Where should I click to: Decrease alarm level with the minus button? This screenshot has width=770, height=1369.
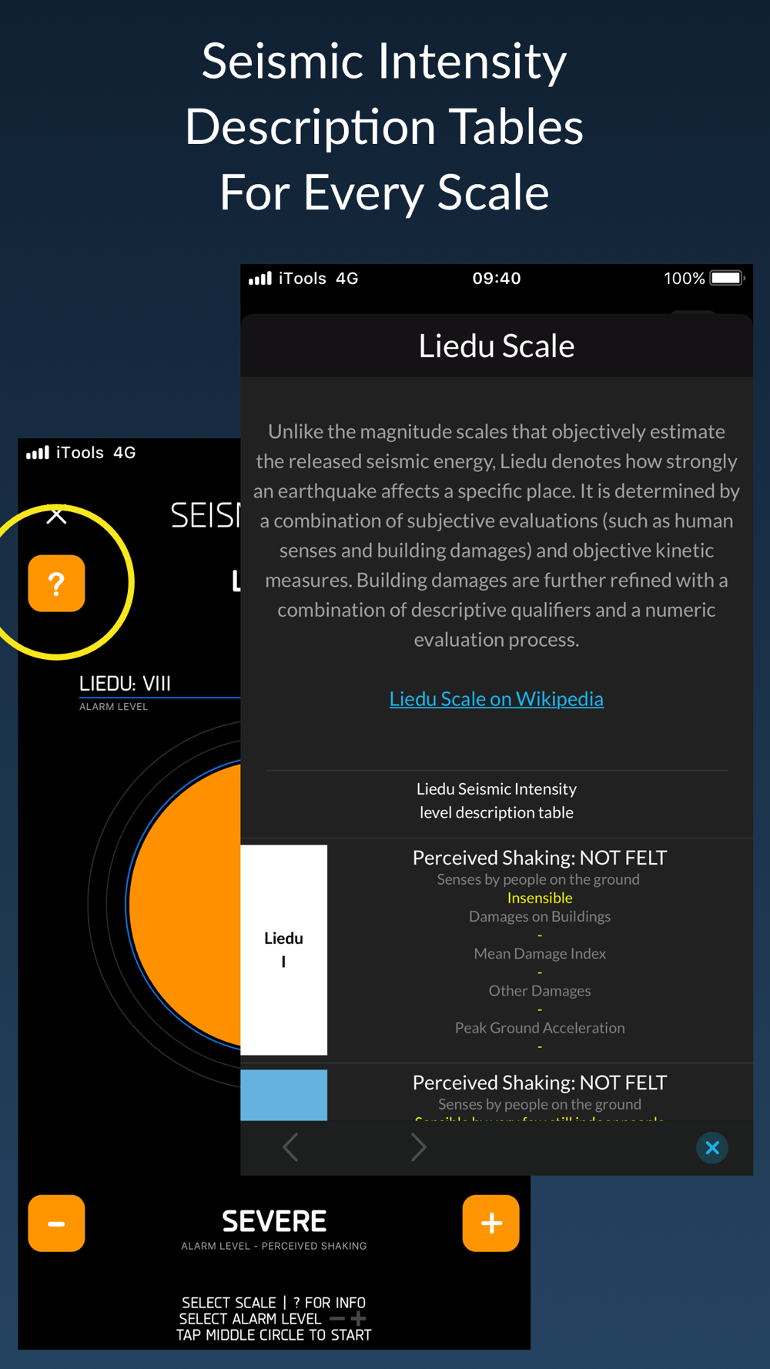tap(56, 1223)
